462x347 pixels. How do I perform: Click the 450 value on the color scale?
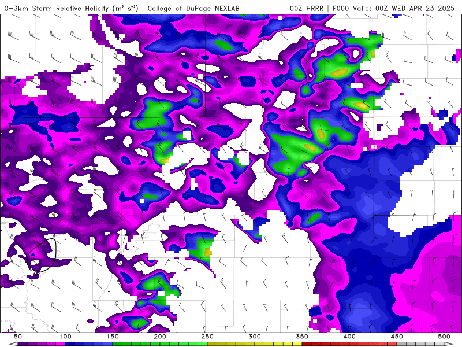(x=397, y=337)
